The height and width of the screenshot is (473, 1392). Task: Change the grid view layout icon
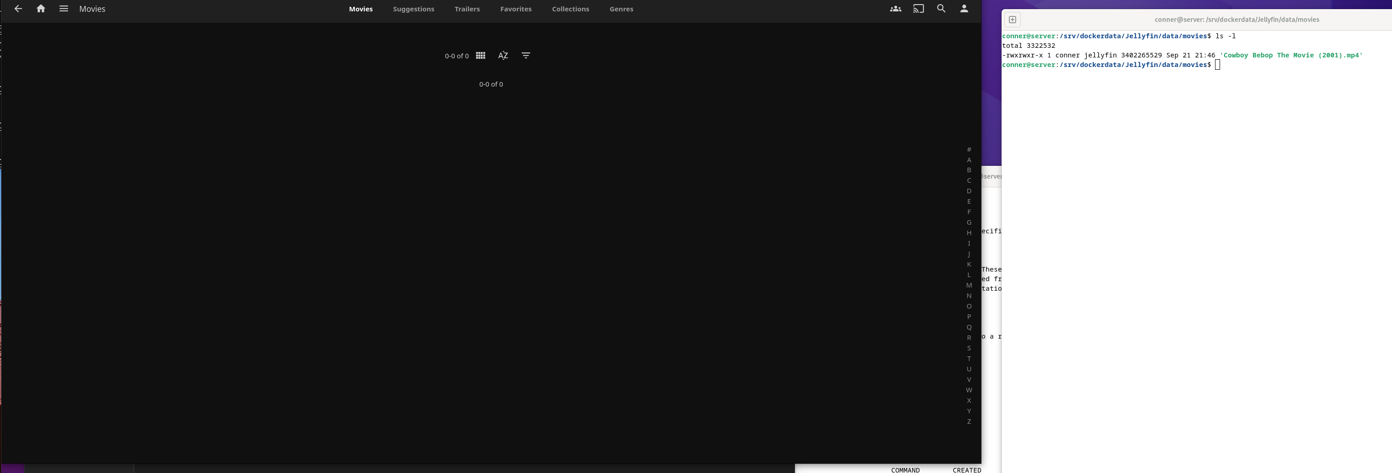click(x=480, y=56)
